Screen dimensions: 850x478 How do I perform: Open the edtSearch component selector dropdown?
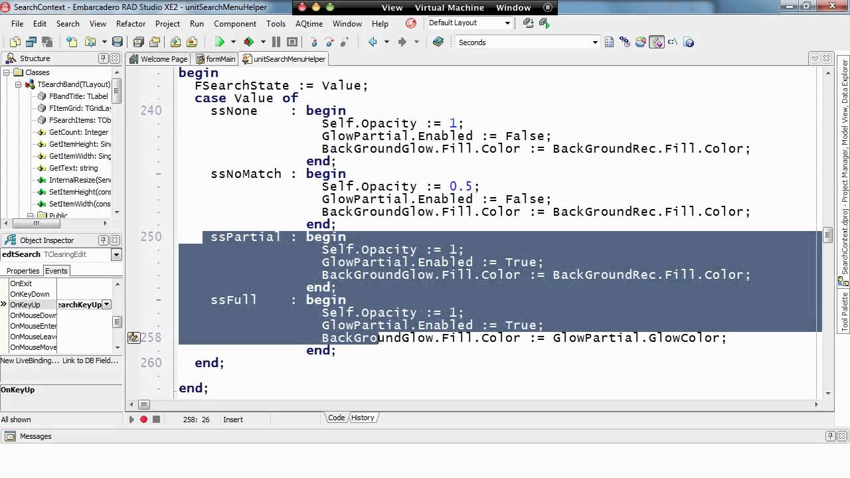(x=116, y=254)
